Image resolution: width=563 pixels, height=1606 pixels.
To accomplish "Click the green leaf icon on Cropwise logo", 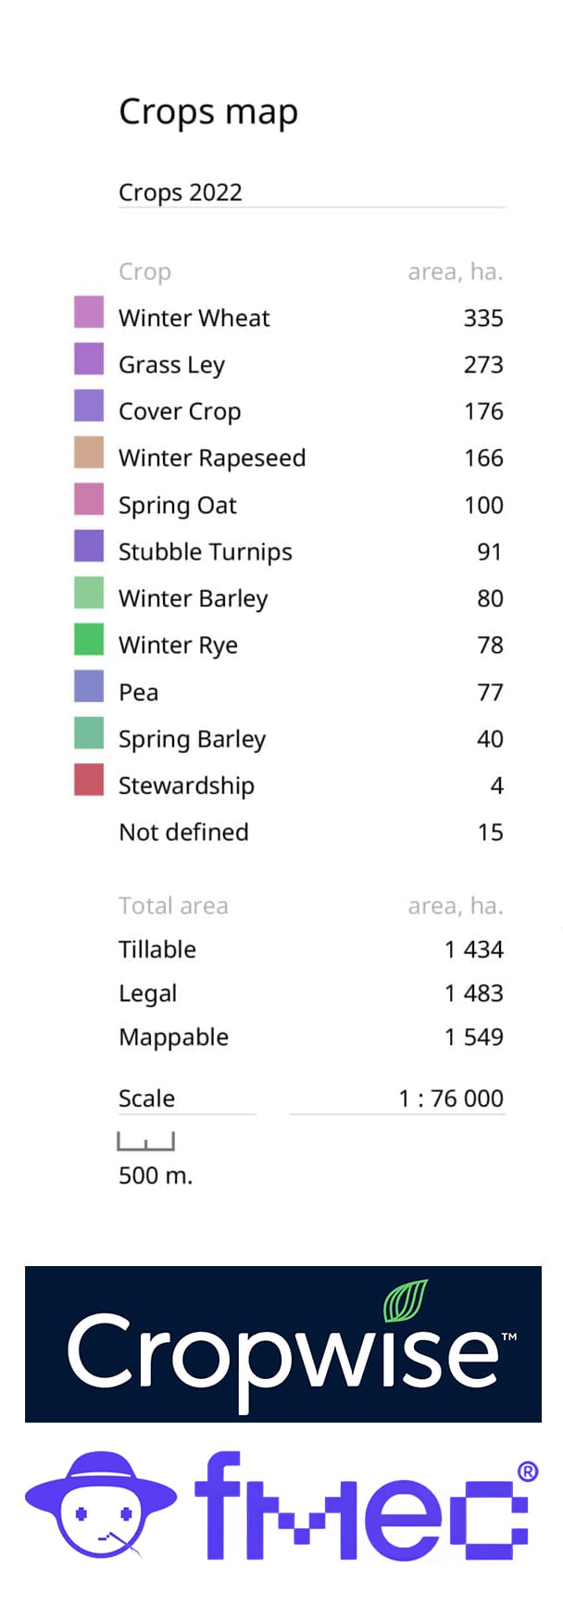I will pos(406,1300).
